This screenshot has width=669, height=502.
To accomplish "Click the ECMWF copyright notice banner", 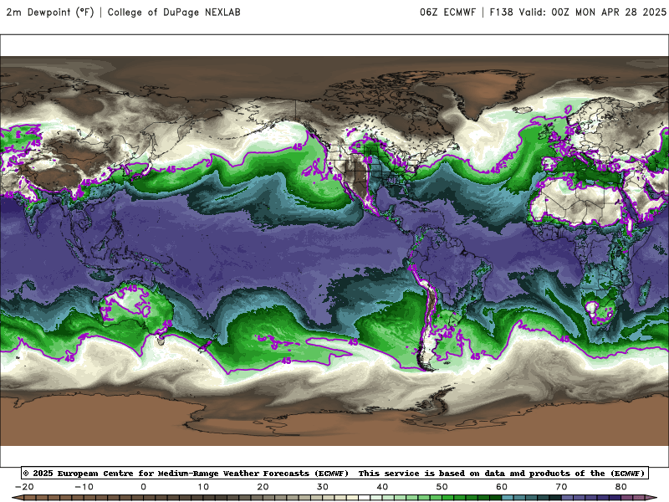I will tap(334, 473).
